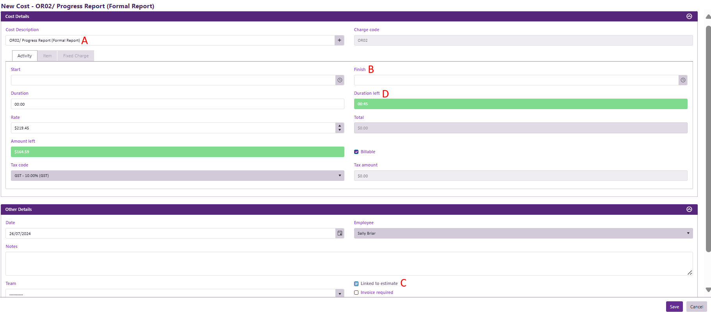Collapse the Cost Details section
This screenshot has width=711, height=313.
[689, 16]
